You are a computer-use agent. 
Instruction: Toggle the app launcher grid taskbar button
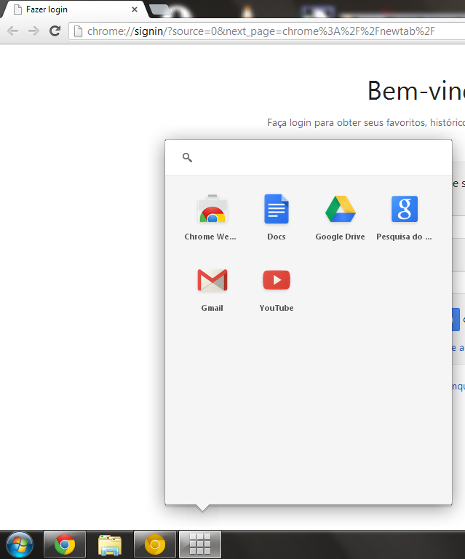[x=200, y=544]
